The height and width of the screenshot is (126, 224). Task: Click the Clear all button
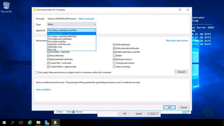point(181,72)
